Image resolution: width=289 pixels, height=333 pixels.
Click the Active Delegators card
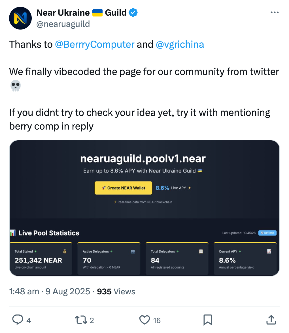point(109,259)
